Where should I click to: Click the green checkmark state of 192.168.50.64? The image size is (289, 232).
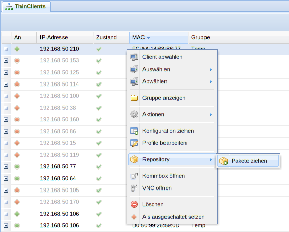click(99, 179)
